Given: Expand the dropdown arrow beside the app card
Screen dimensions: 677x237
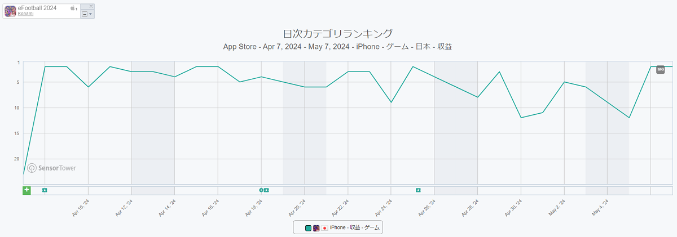Looking at the screenshot, I should coord(90,14).
